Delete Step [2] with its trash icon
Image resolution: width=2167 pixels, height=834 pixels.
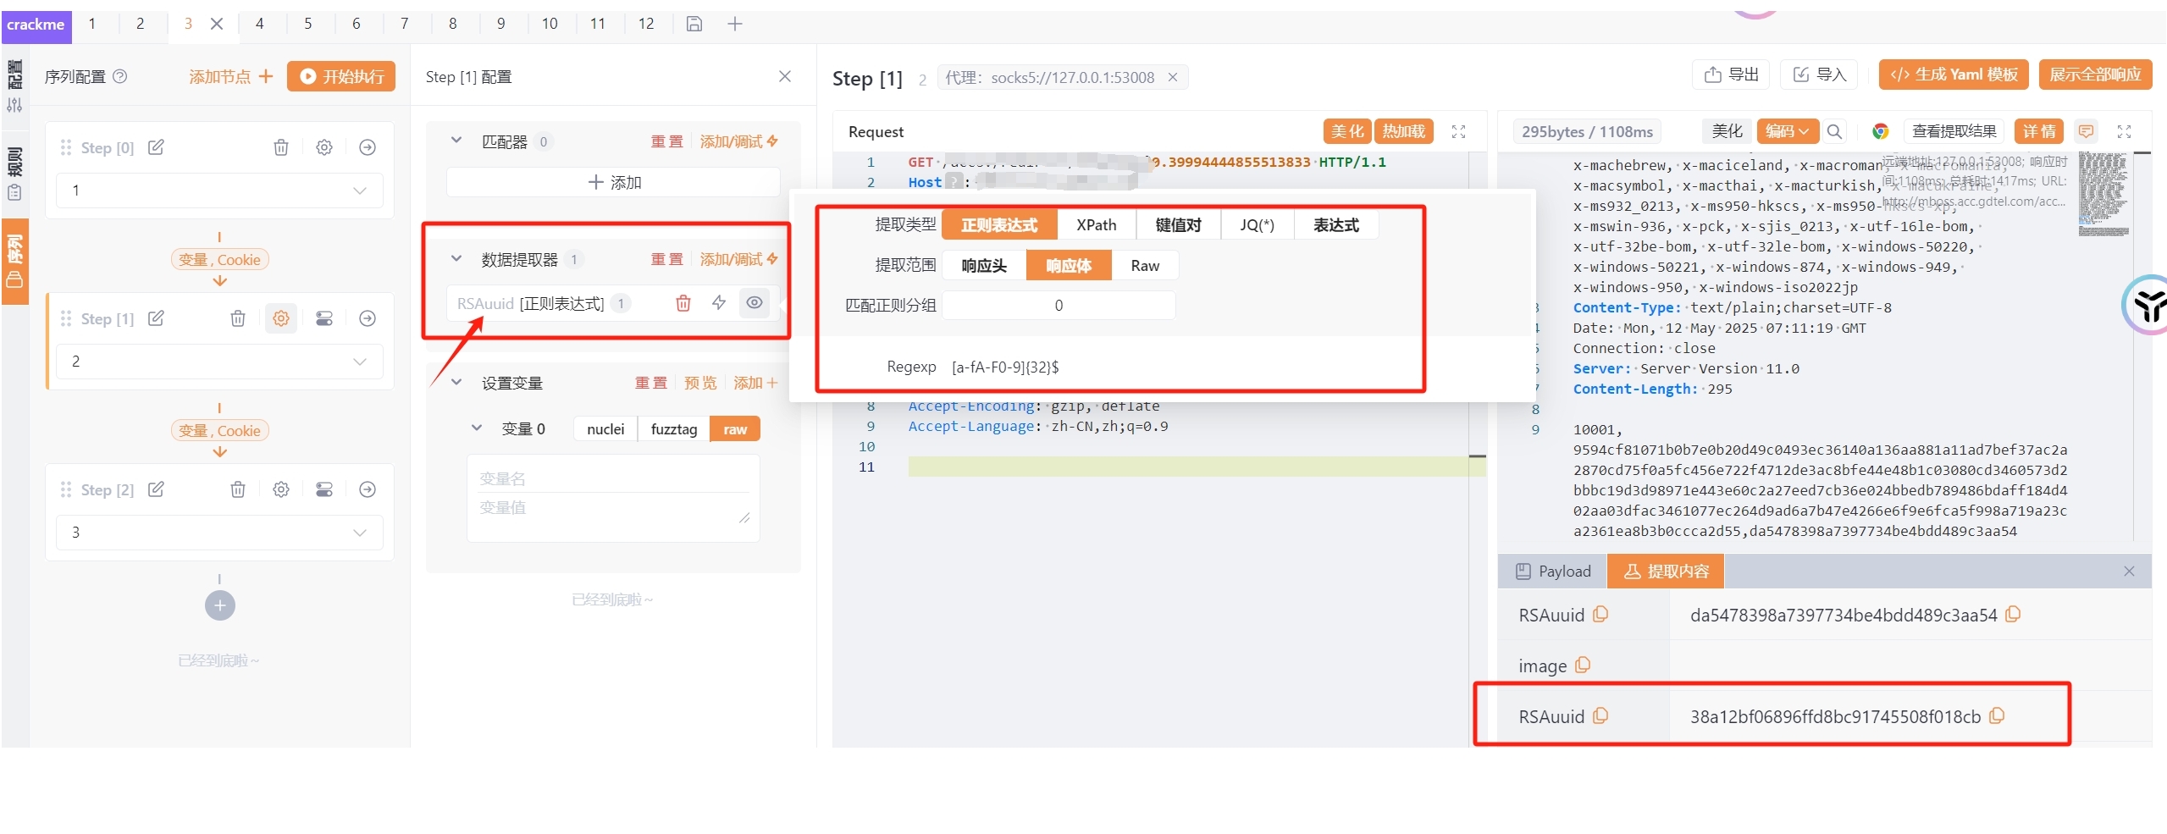coord(238,489)
